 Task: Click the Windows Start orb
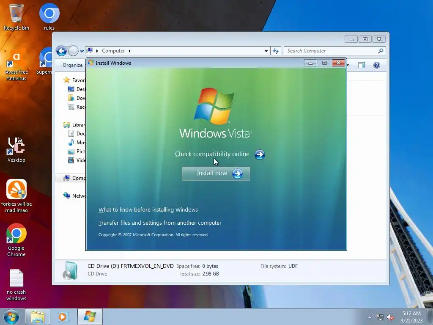11,317
